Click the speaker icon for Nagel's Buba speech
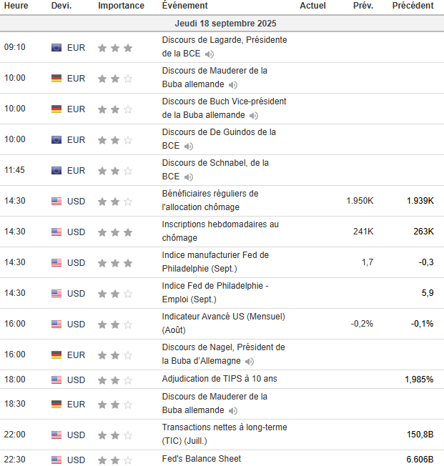The image size is (444, 466). pyautogui.click(x=250, y=362)
